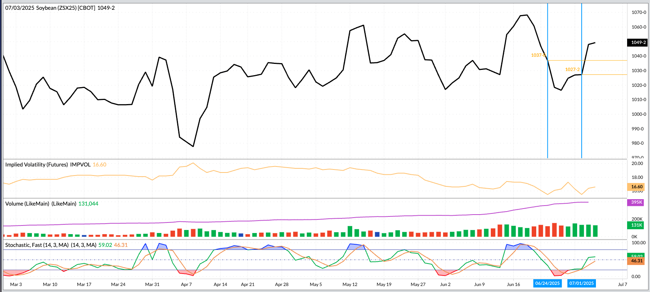650x292 pixels.
Task: Click the orange 16.60 implied volatility value tag
Action: pyautogui.click(x=636, y=187)
